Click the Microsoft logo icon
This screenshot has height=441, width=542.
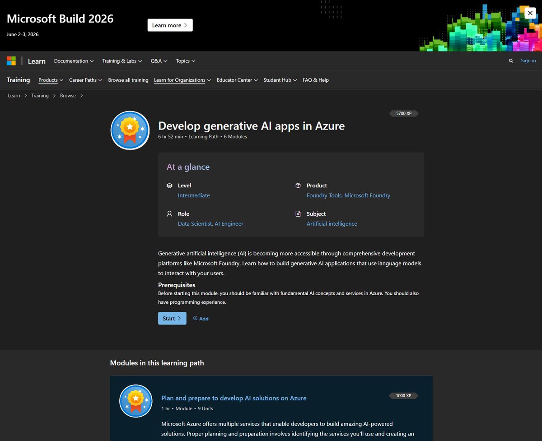coord(11,61)
